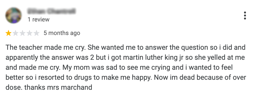Click the fourth gray rating star
The image size is (254, 103).
29,33
